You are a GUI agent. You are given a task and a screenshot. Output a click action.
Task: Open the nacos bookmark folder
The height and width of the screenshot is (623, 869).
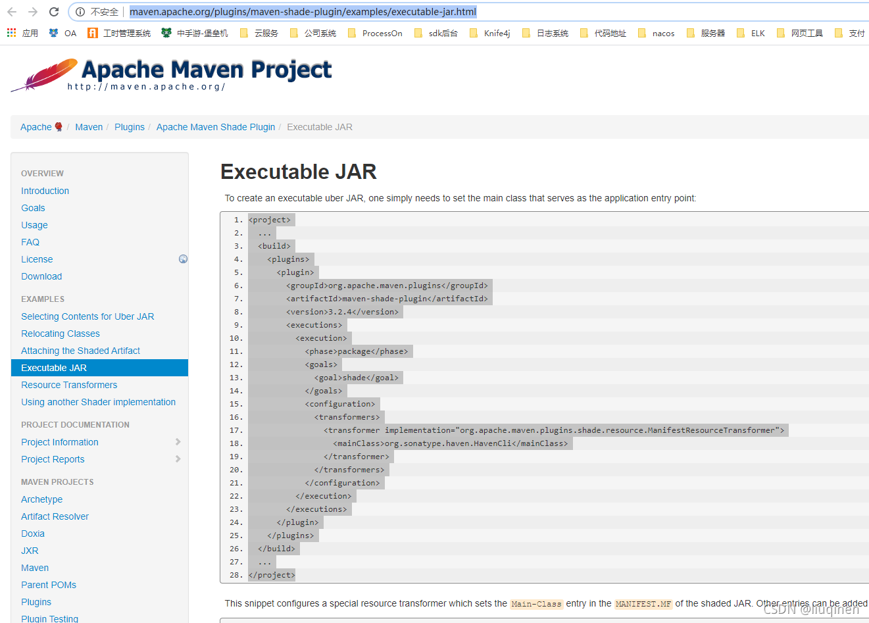point(657,33)
